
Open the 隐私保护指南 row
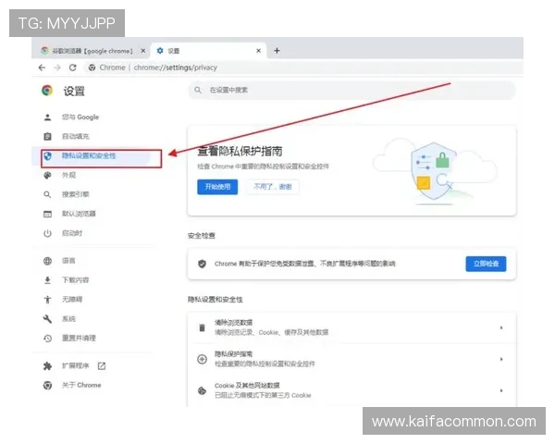pyautogui.click(x=351, y=359)
